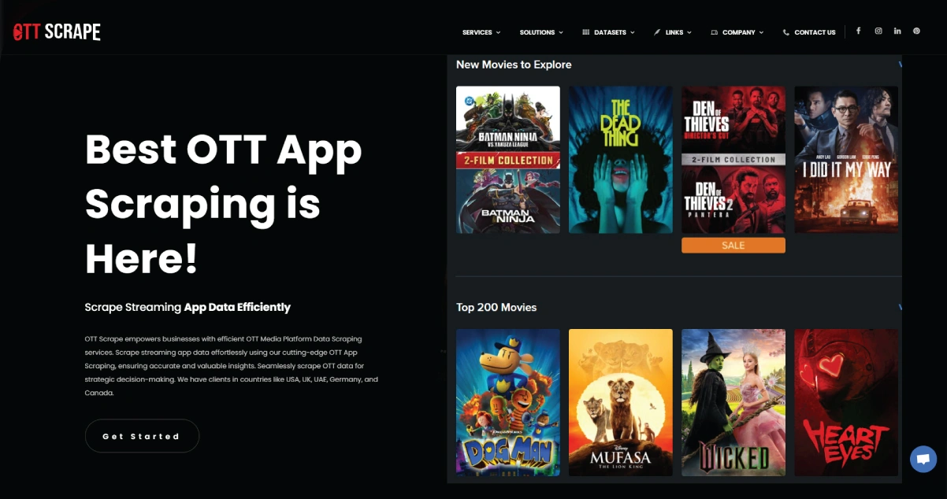Open the Pinterest icon in header

click(x=916, y=31)
